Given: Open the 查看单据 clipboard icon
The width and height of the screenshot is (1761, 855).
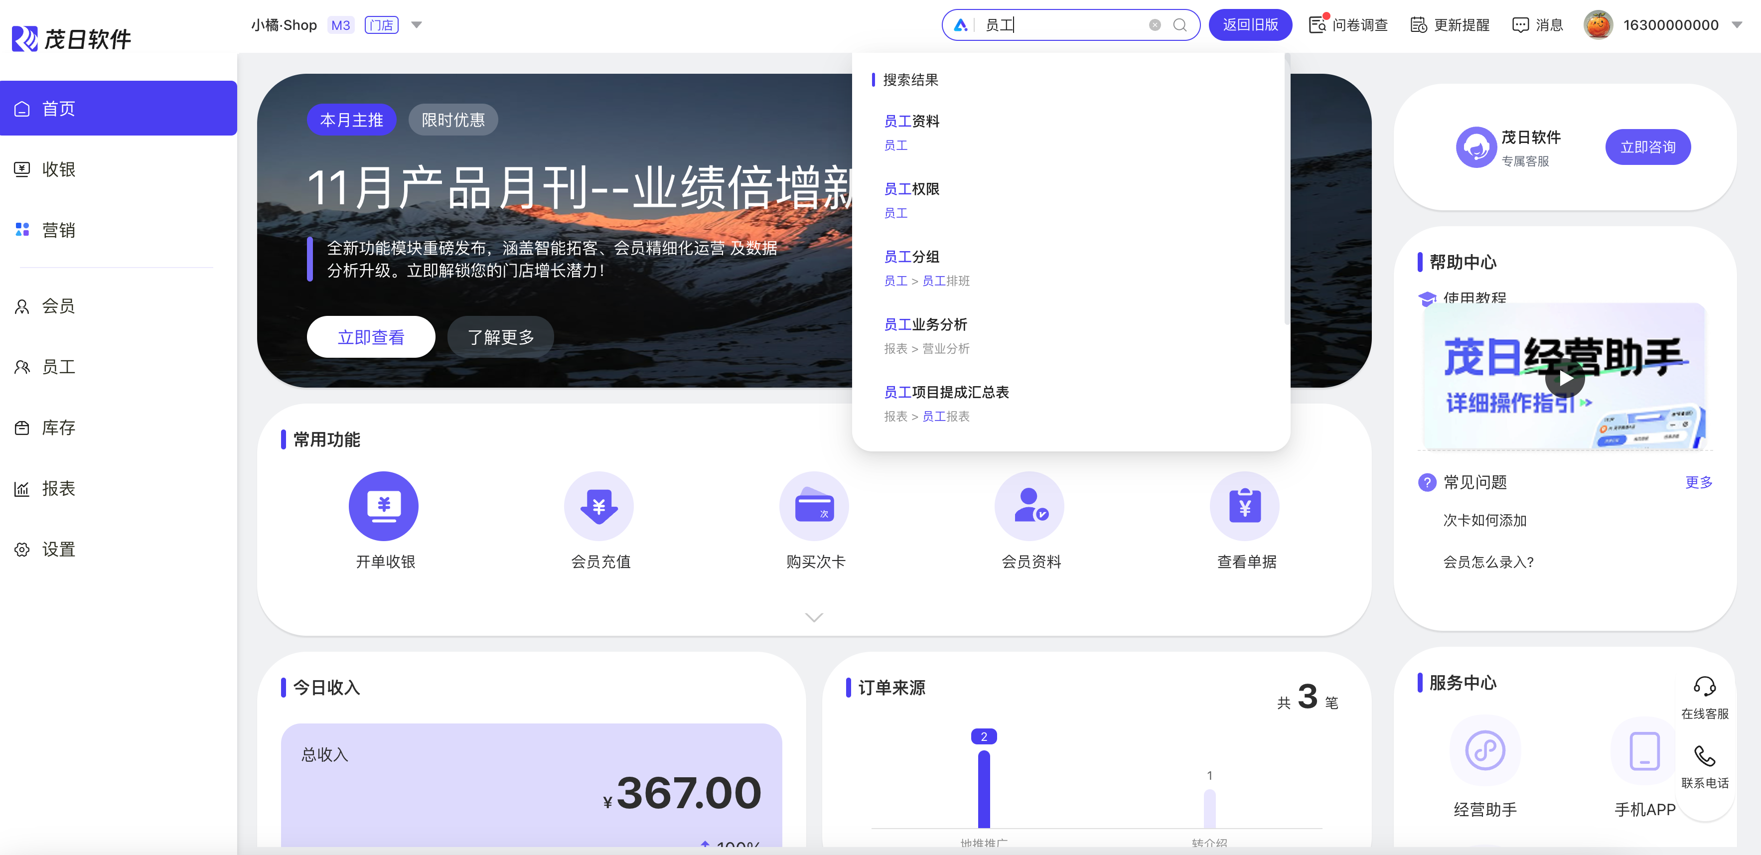Looking at the screenshot, I should 1244,506.
